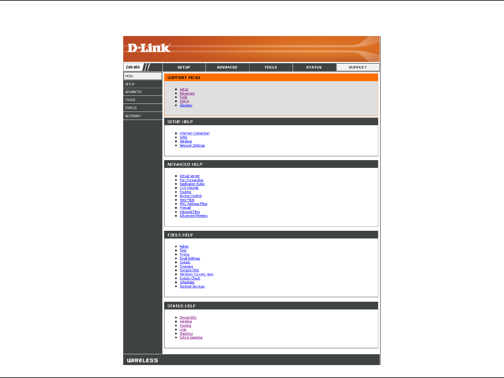Open Wireless link under Status Help
The height and width of the screenshot is (378, 504).
click(186, 322)
